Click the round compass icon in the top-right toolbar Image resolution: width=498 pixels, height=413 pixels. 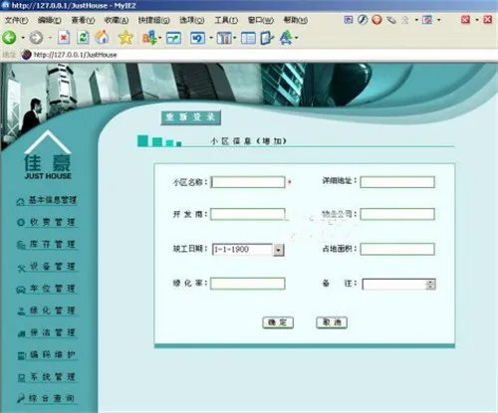[363, 20]
